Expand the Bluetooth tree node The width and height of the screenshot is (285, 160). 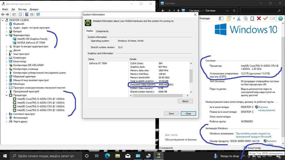pos(7,24)
